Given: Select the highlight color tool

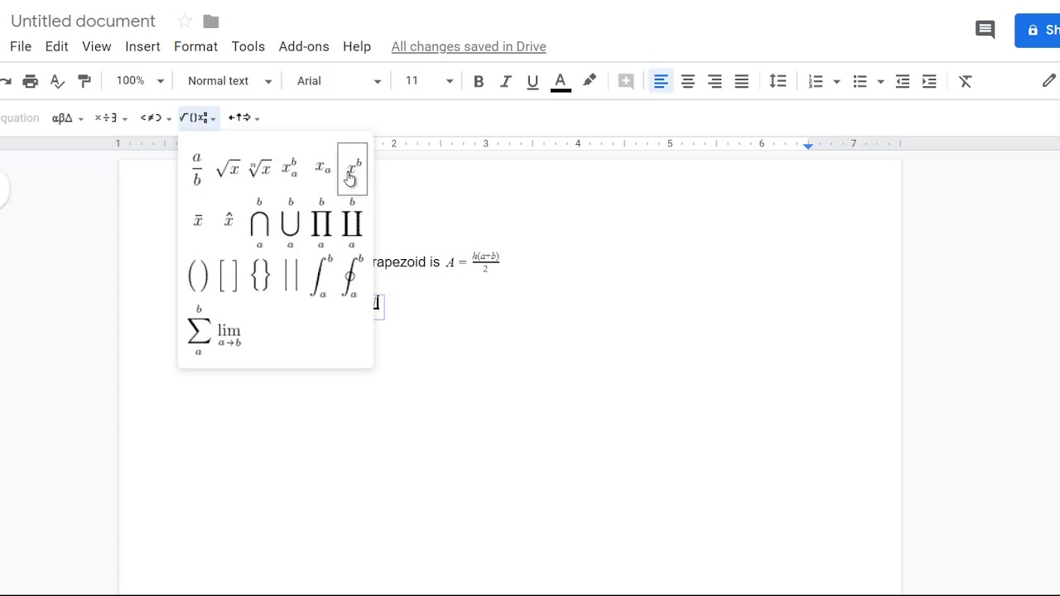Looking at the screenshot, I should coord(590,80).
